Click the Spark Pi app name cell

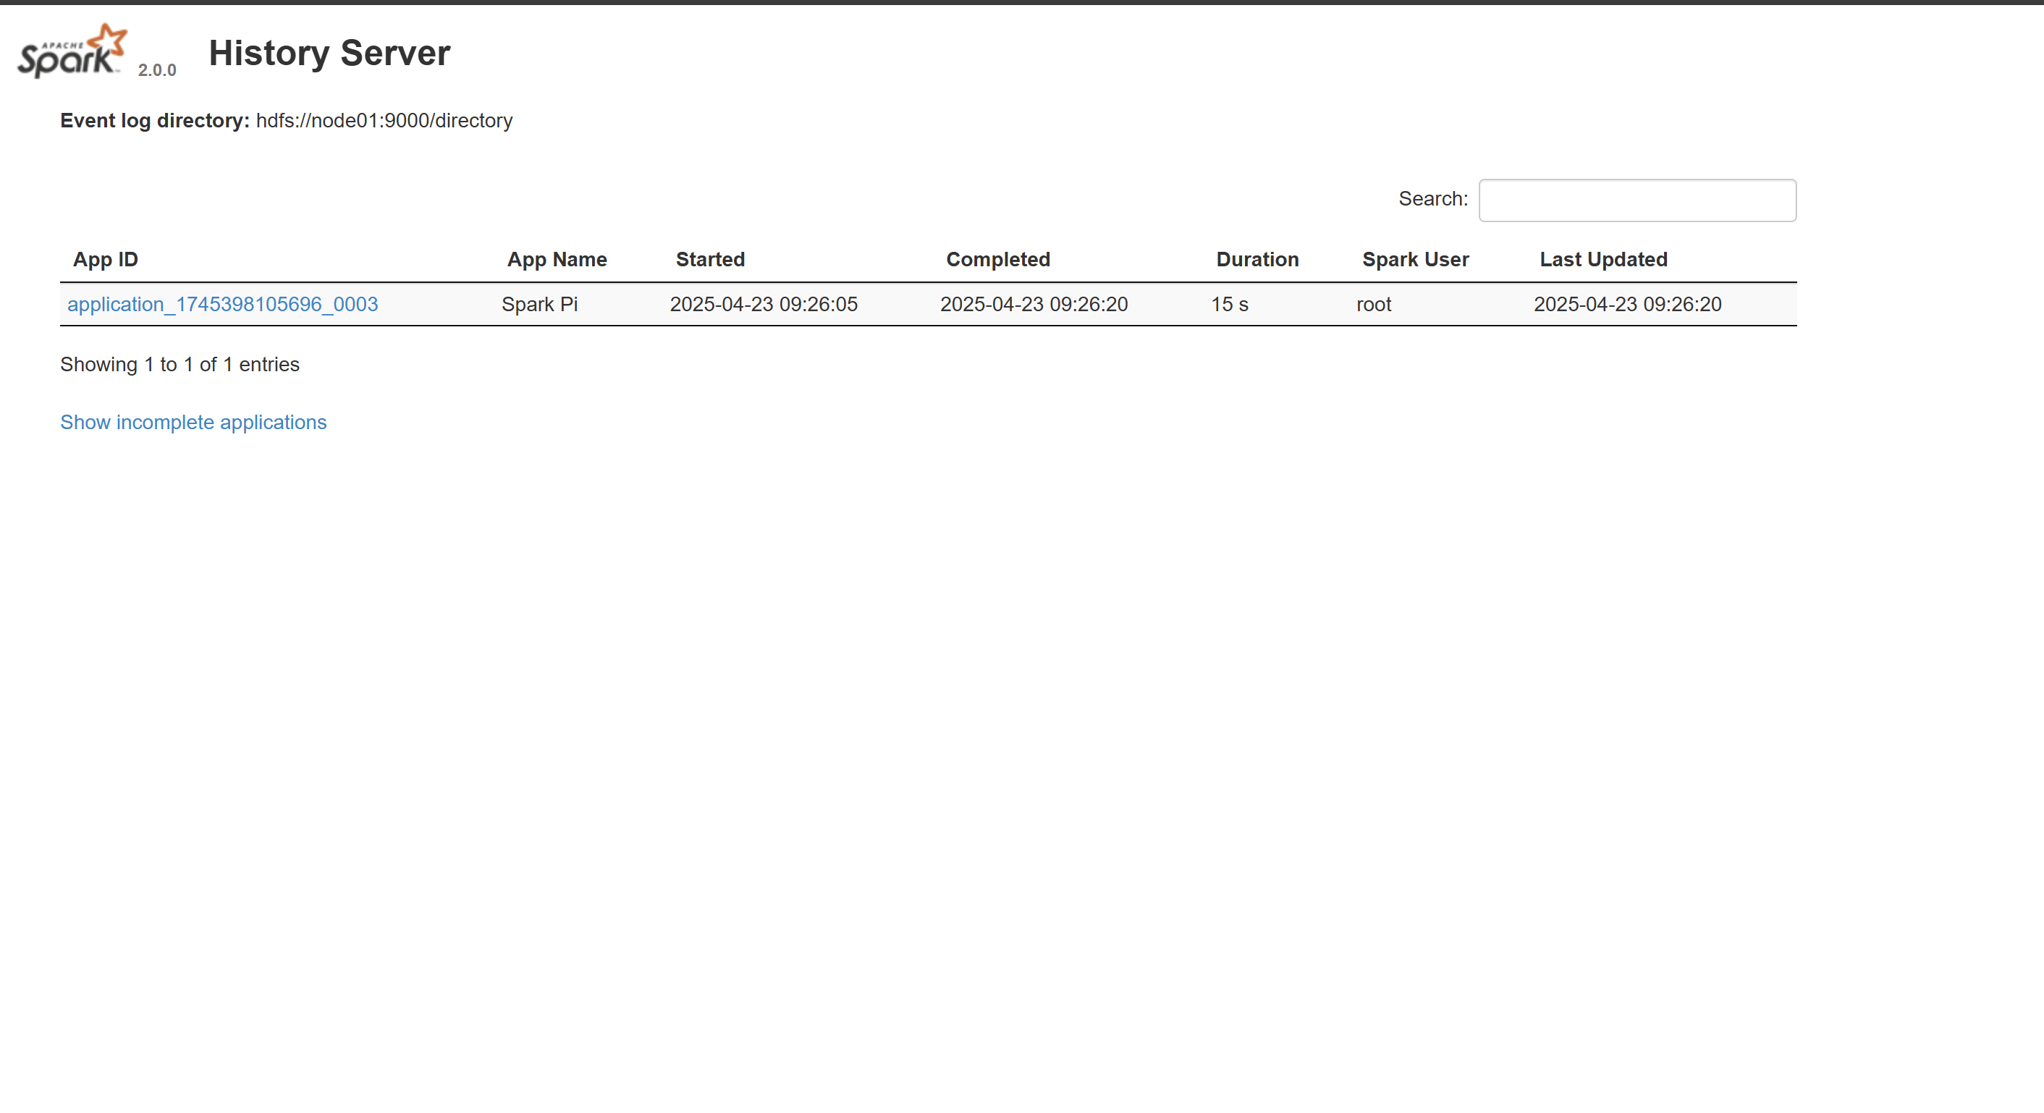pos(539,304)
